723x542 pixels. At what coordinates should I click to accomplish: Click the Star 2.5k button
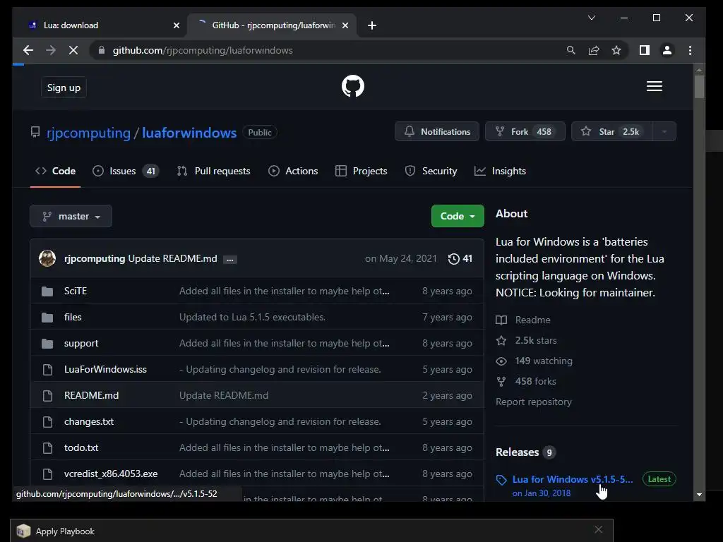[x=612, y=132]
